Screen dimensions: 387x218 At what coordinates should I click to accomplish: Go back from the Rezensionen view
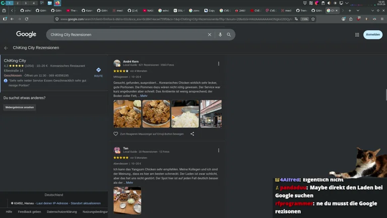6,48
